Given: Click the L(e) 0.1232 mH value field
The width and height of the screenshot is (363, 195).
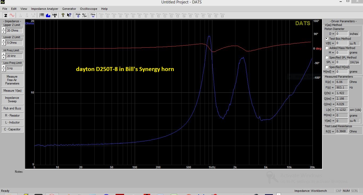Looking at the screenshot, I should point(341,110).
